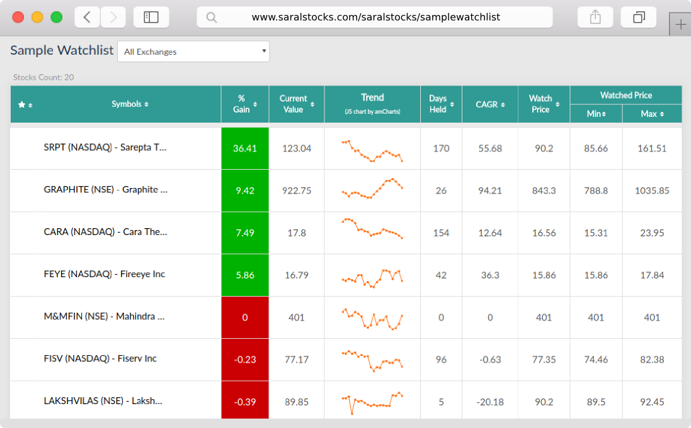Click the FEYE trend sparkline chart
This screenshot has height=428, width=691.
[372, 278]
